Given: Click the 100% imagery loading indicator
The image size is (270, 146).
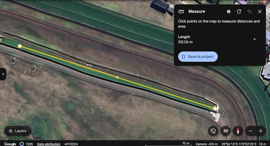Looking at the screenshot, I should 26,144.
